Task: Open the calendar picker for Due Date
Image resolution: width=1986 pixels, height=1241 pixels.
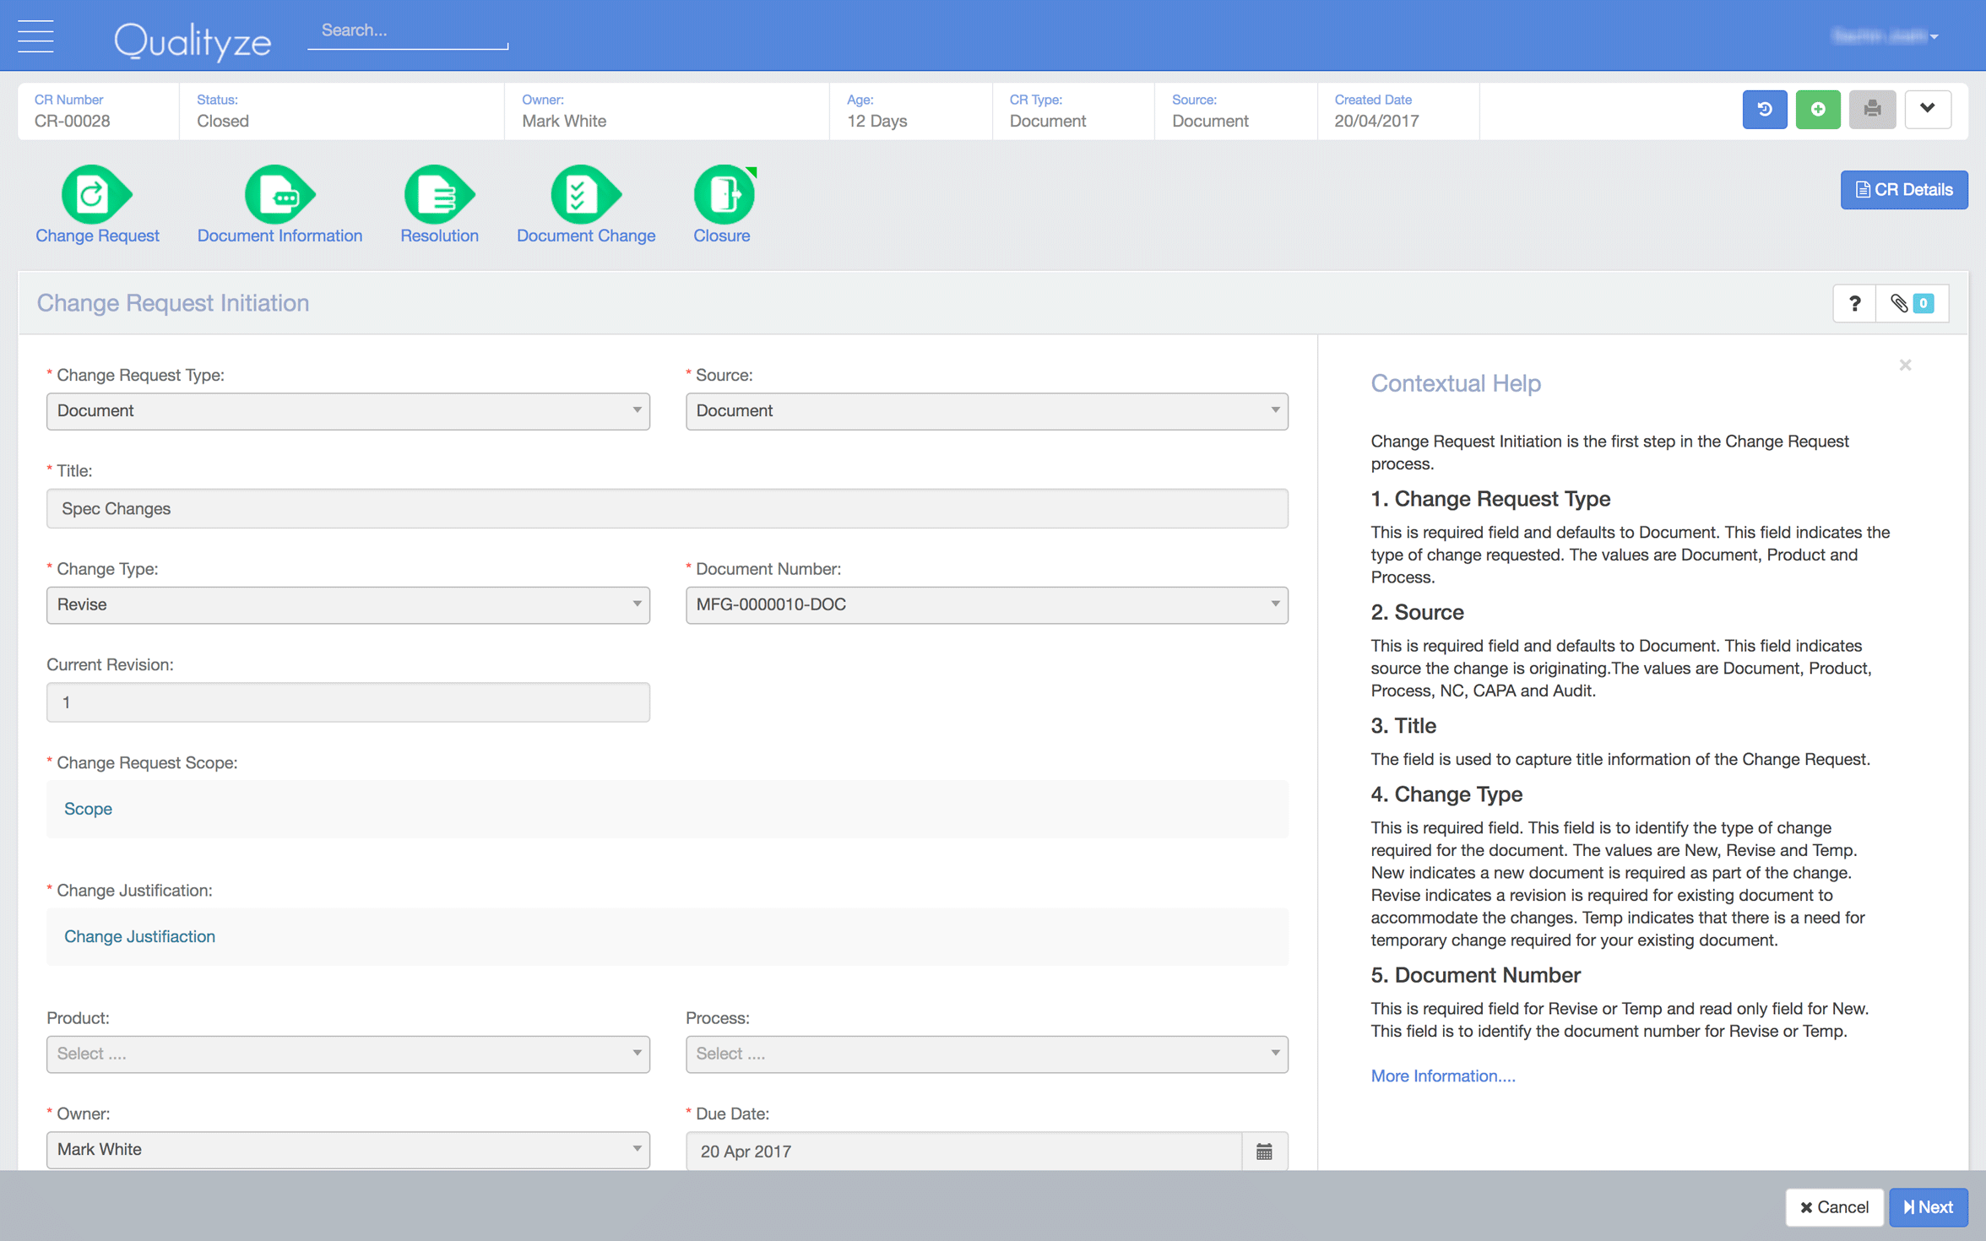Action: pyautogui.click(x=1264, y=1151)
